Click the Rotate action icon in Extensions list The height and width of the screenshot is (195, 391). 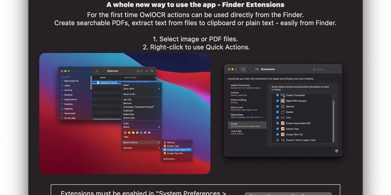pos(283,112)
